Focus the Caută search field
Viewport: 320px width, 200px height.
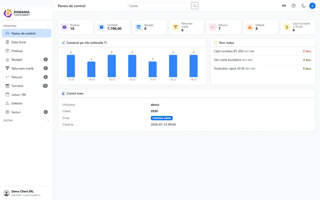(x=159, y=6)
